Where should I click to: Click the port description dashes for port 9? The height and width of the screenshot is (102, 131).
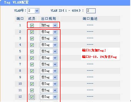[x=90, y=77]
